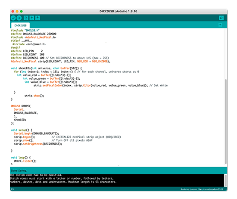Click the console output scrollbar
This screenshot has height=199, width=237.
tap(225, 180)
